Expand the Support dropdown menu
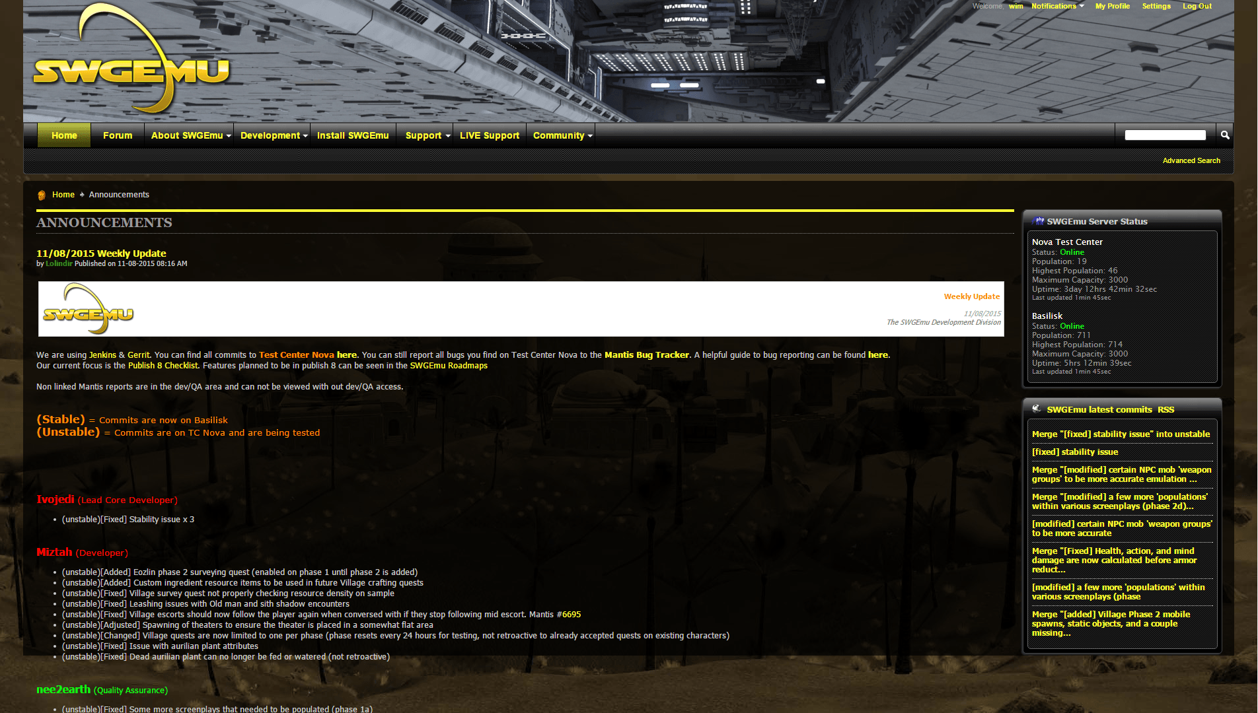This screenshot has height=713, width=1258. tap(427, 135)
